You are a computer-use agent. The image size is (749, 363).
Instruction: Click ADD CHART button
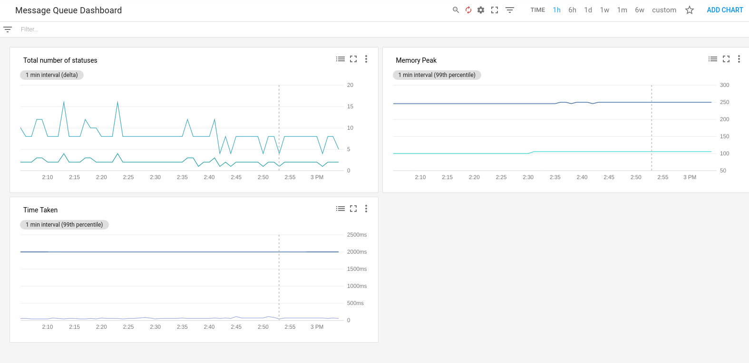pos(724,10)
